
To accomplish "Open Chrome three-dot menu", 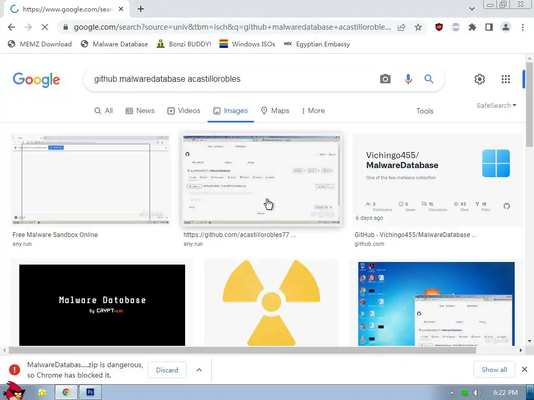I will (x=523, y=27).
